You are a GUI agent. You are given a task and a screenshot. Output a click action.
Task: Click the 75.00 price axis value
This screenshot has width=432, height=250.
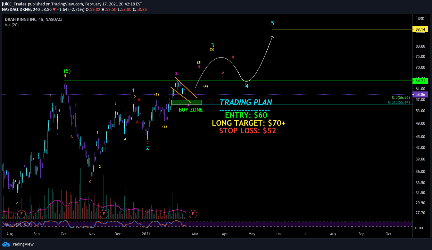point(420,57)
